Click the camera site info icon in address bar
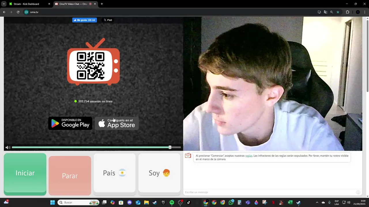 [27, 12]
